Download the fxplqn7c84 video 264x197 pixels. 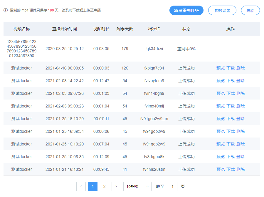231,68
